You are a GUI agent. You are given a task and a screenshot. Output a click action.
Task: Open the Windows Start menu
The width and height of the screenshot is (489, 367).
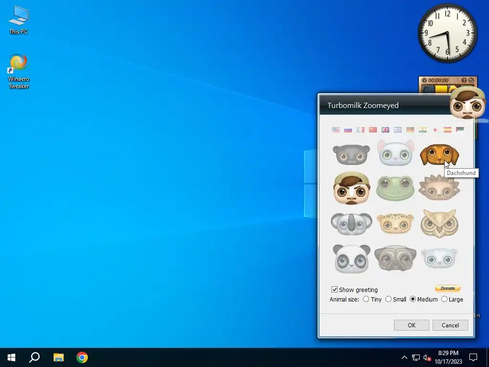click(x=11, y=357)
